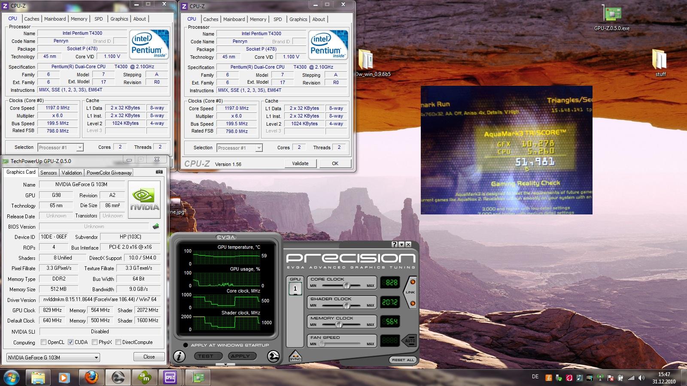Toggle the AUTO fan speed button
Viewport: 687px width, 386px height.
pyautogui.click(x=410, y=341)
